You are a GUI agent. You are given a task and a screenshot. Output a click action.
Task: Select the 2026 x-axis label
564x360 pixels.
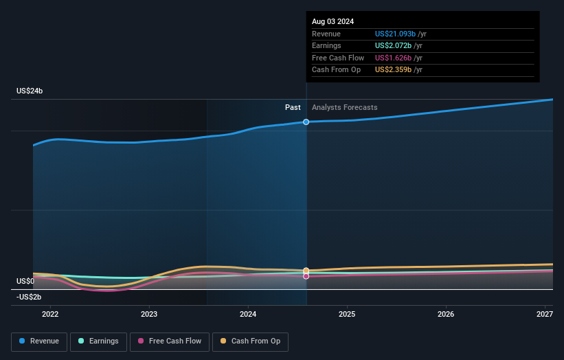[x=446, y=315]
